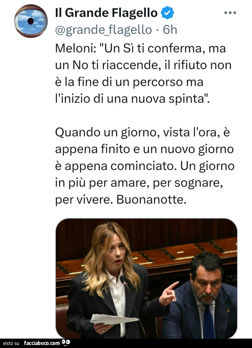Select the Meloni quote paragraph text
Screen dimensions: 252x348
(x=144, y=73)
